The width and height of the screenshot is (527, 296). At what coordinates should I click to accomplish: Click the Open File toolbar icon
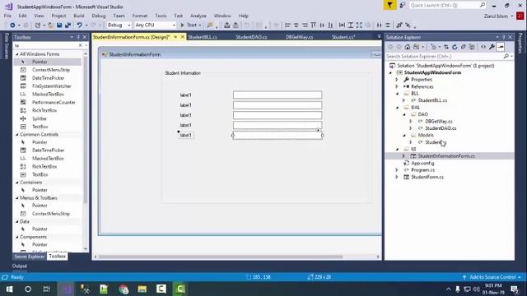[50, 25]
